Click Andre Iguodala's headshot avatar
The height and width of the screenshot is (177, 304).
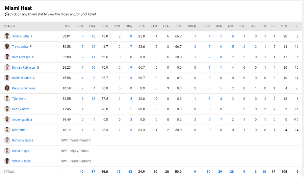pyautogui.click(x=7, y=119)
